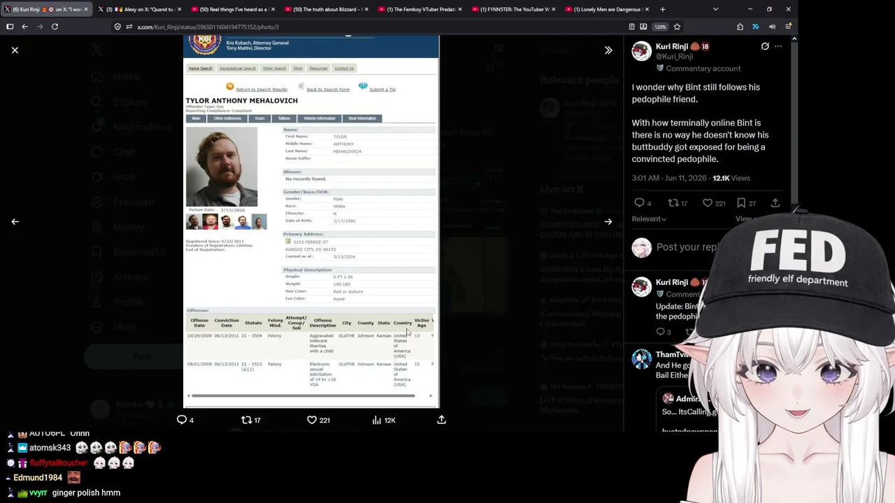Open the browser application menu
This screenshot has height=503, width=895.
pyautogui.click(x=787, y=27)
